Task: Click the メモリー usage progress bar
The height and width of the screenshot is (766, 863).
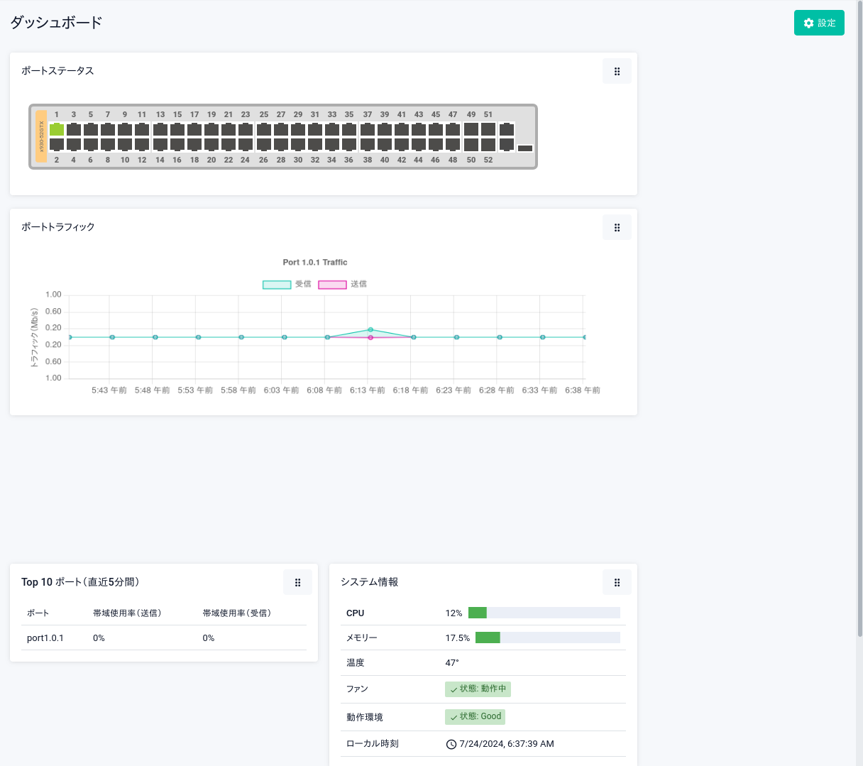Action: click(x=547, y=638)
